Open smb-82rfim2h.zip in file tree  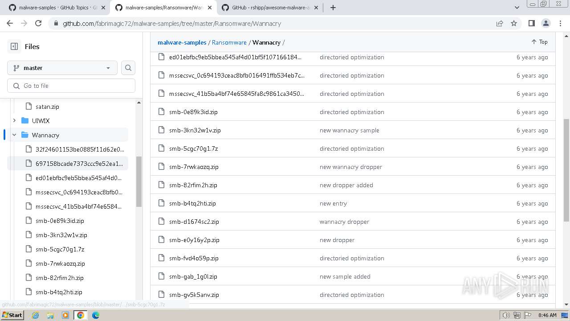click(60, 278)
